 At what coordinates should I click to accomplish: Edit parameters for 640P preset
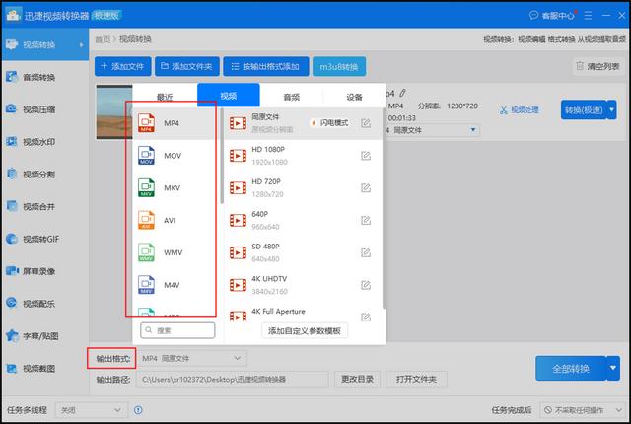pyautogui.click(x=366, y=221)
